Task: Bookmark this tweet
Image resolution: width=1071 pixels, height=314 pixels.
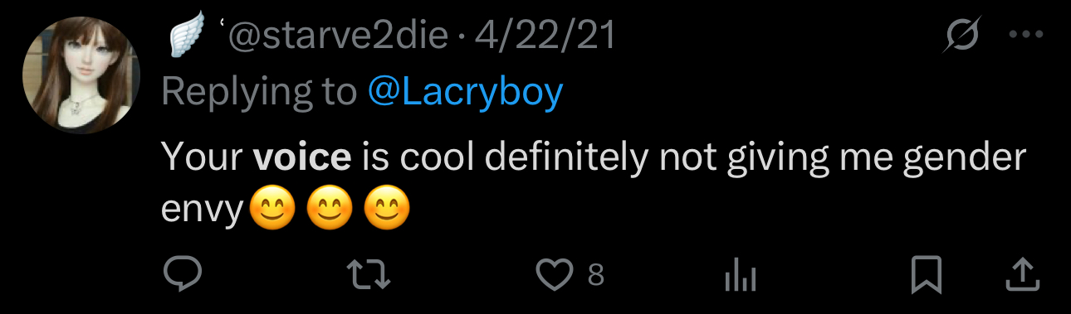Action: coord(926,275)
